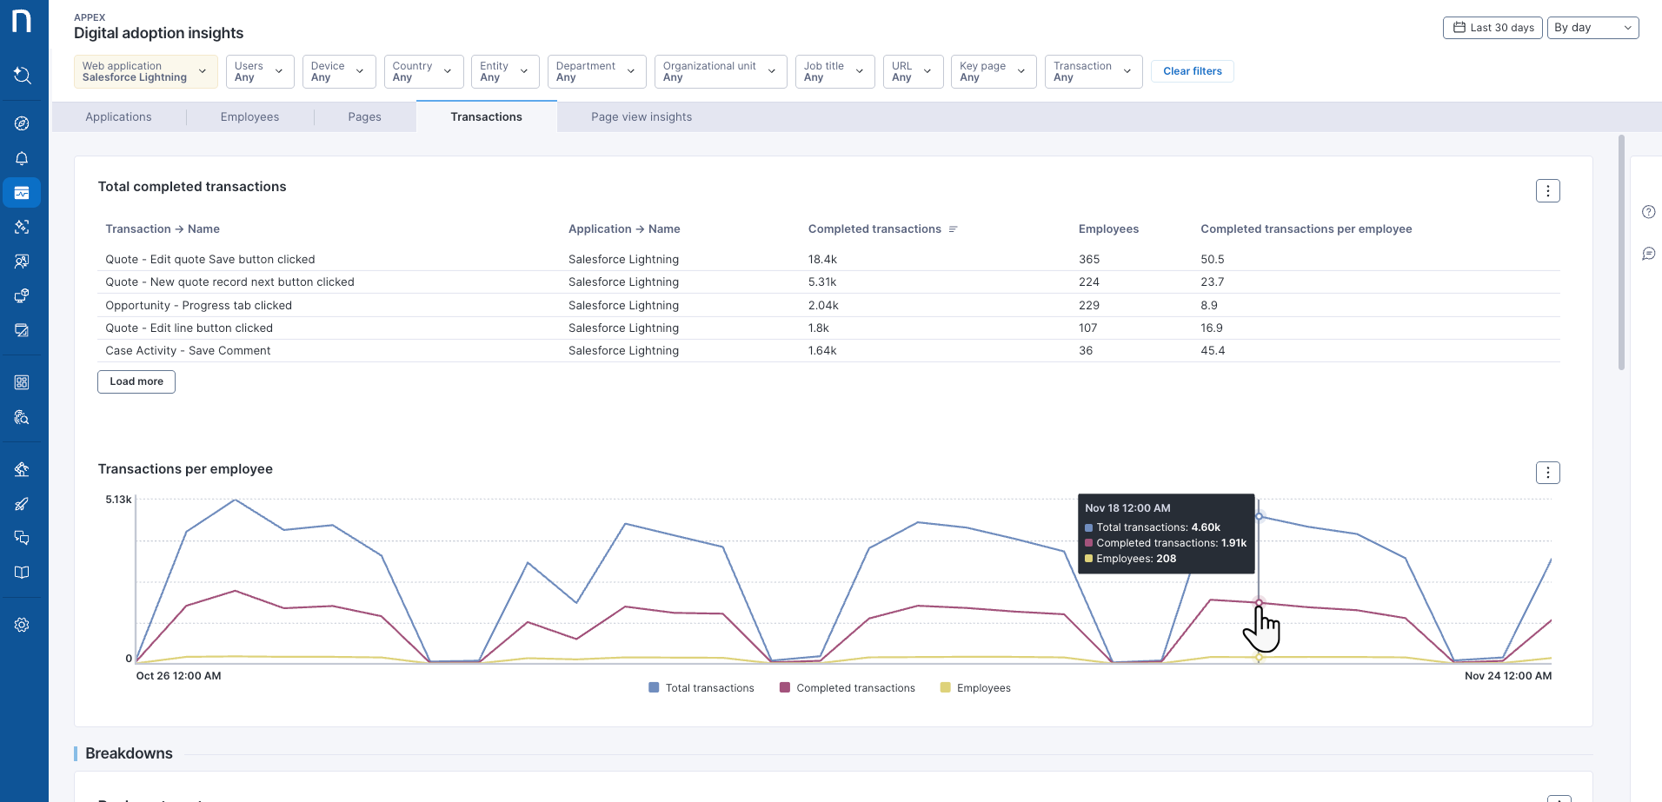Image resolution: width=1662 pixels, height=802 pixels.
Task: Expand the Web application filter dropdown
Action: click(x=145, y=71)
